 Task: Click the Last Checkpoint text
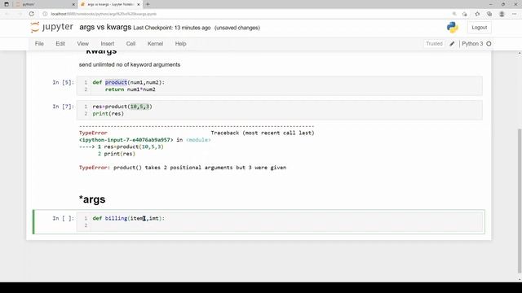point(172,28)
